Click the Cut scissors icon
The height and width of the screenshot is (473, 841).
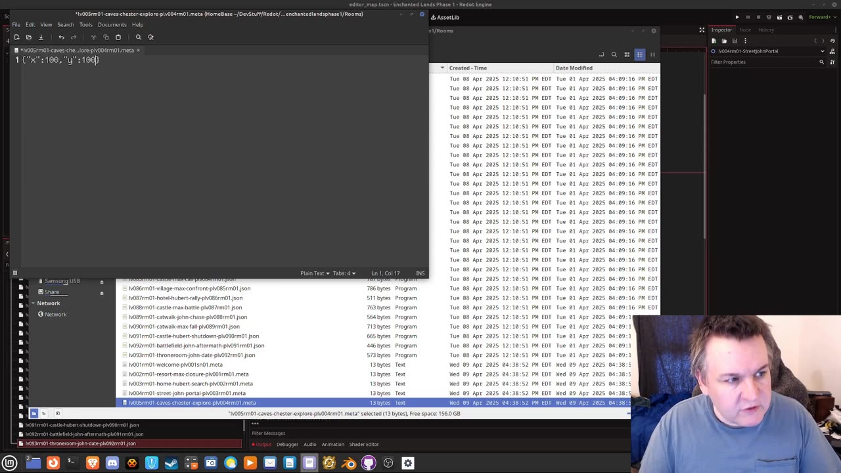pos(93,37)
